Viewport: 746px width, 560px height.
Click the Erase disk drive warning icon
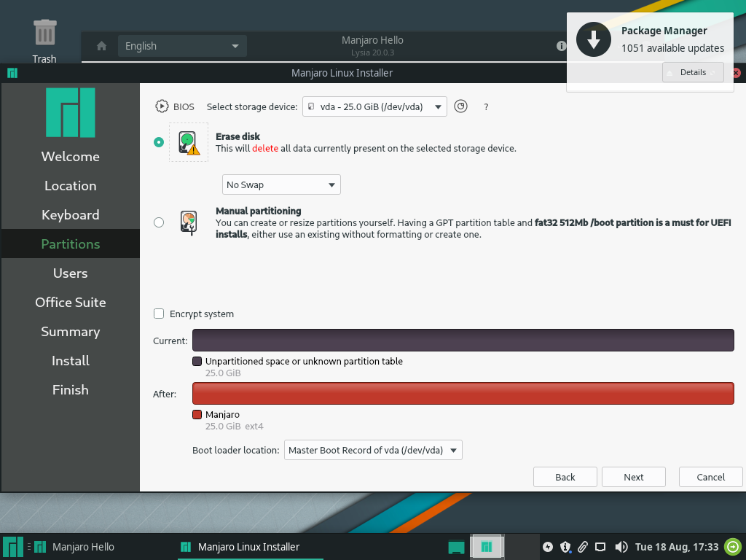[189, 142]
